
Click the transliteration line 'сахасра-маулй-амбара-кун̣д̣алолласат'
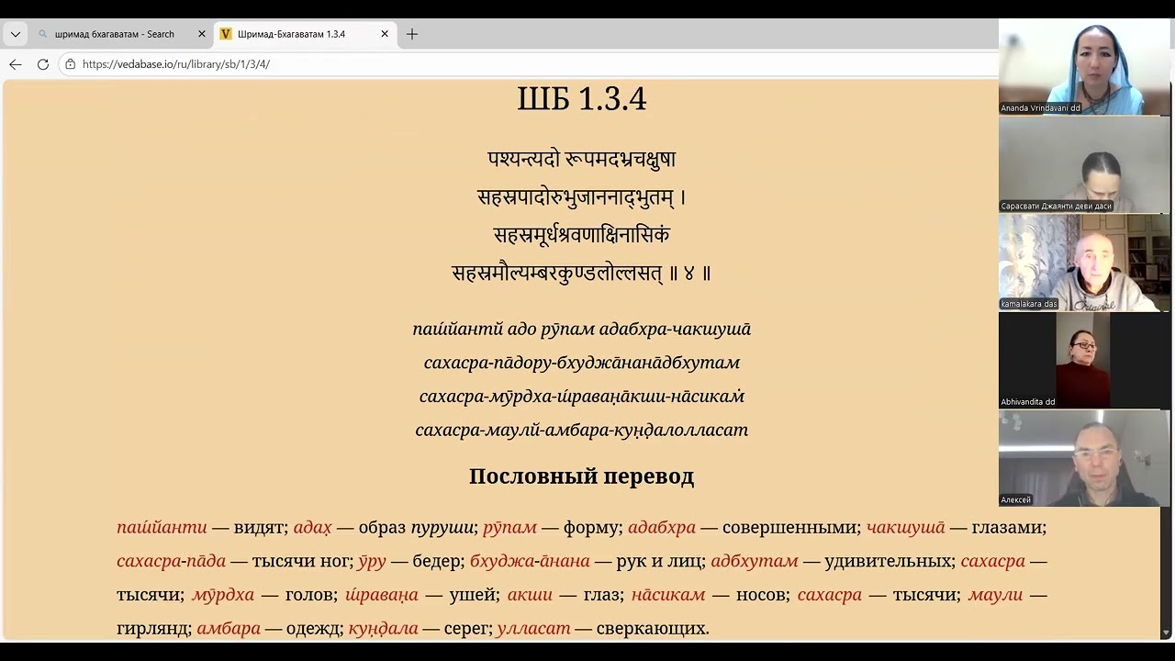582,430
